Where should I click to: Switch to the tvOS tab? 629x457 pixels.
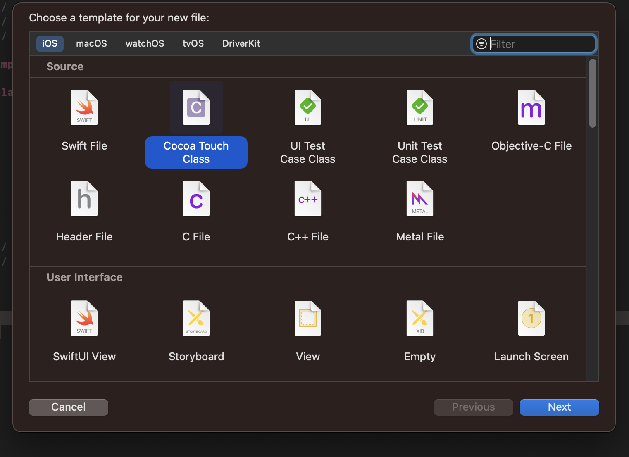pos(193,43)
